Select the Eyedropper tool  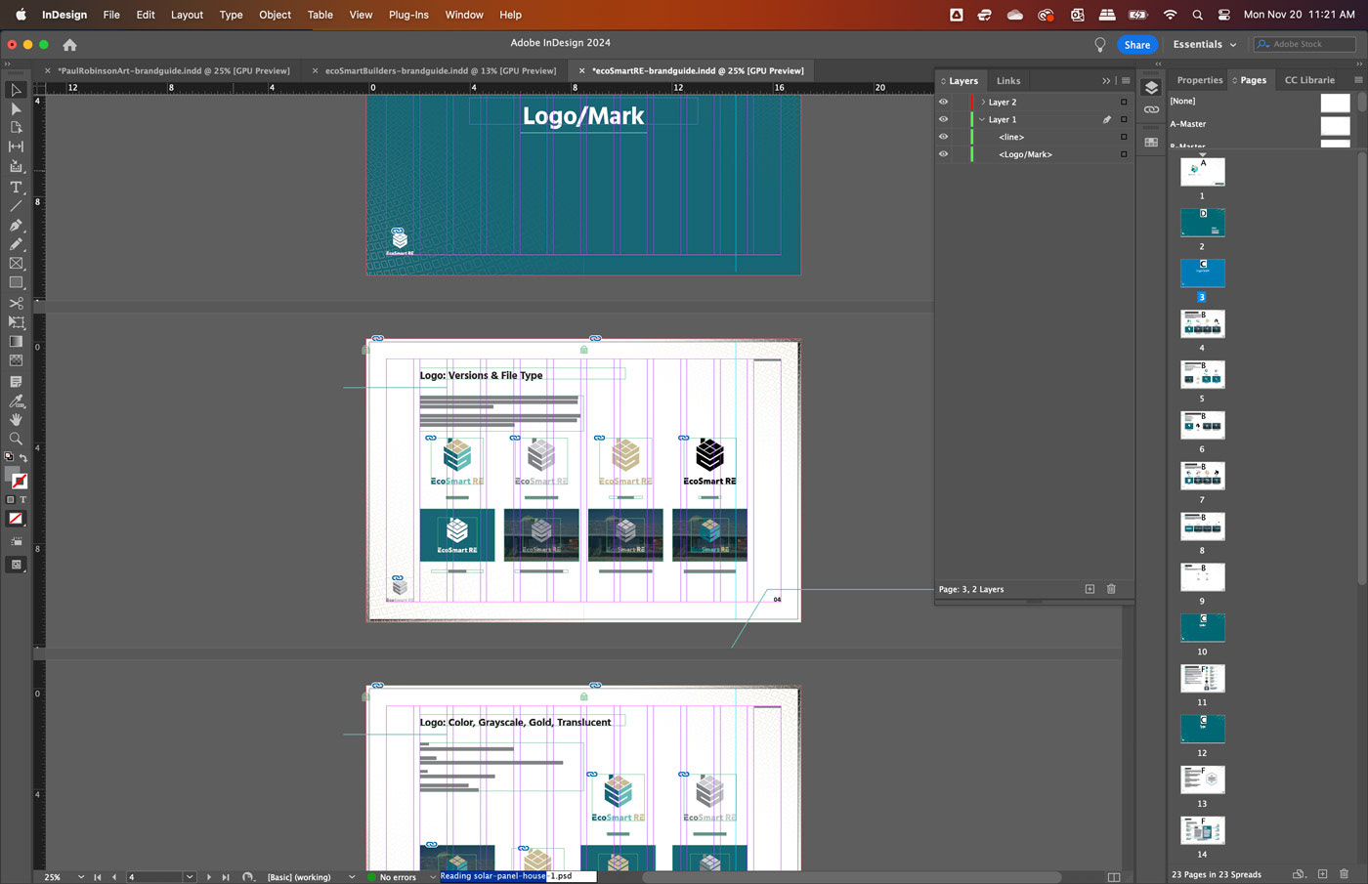coord(16,400)
